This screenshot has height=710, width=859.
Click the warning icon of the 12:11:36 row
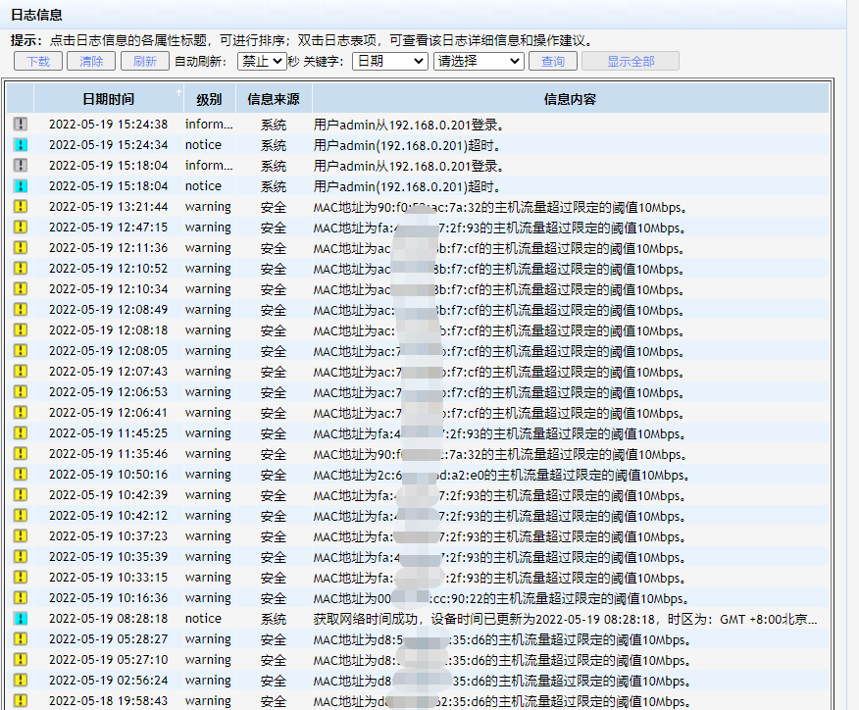pyautogui.click(x=21, y=248)
